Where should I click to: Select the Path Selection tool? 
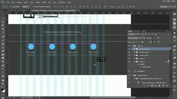click(x=3, y=73)
